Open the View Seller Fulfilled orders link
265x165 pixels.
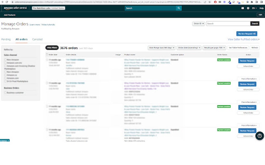click(243, 39)
